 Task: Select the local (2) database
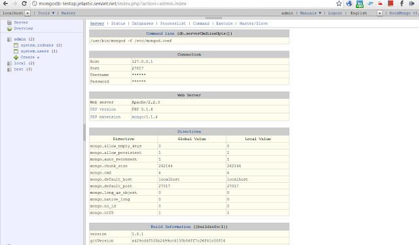coord(24,63)
